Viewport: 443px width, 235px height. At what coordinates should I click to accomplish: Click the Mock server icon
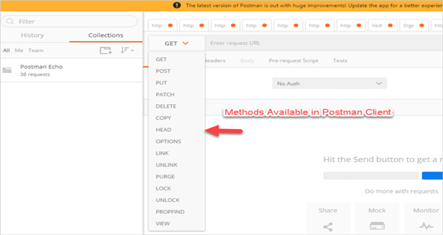(x=377, y=226)
